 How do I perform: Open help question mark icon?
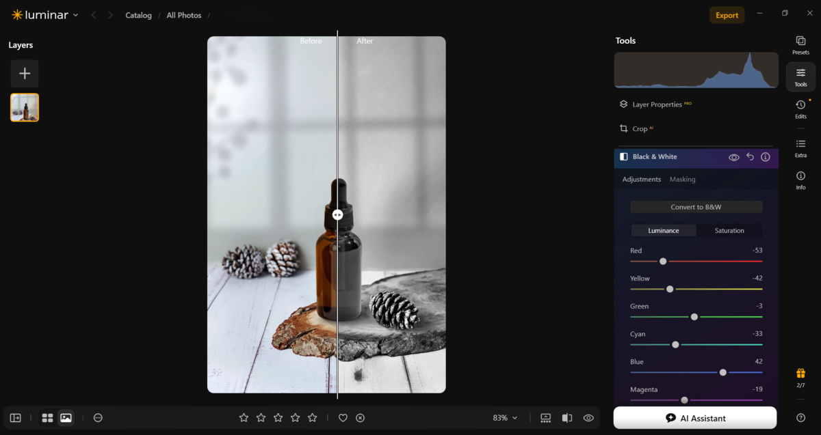pyautogui.click(x=800, y=417)
